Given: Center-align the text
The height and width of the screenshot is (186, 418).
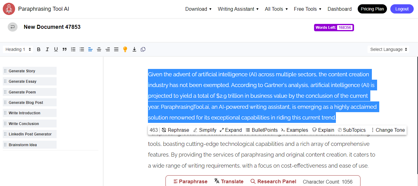Looking at the screenshot, I should 99,49.
